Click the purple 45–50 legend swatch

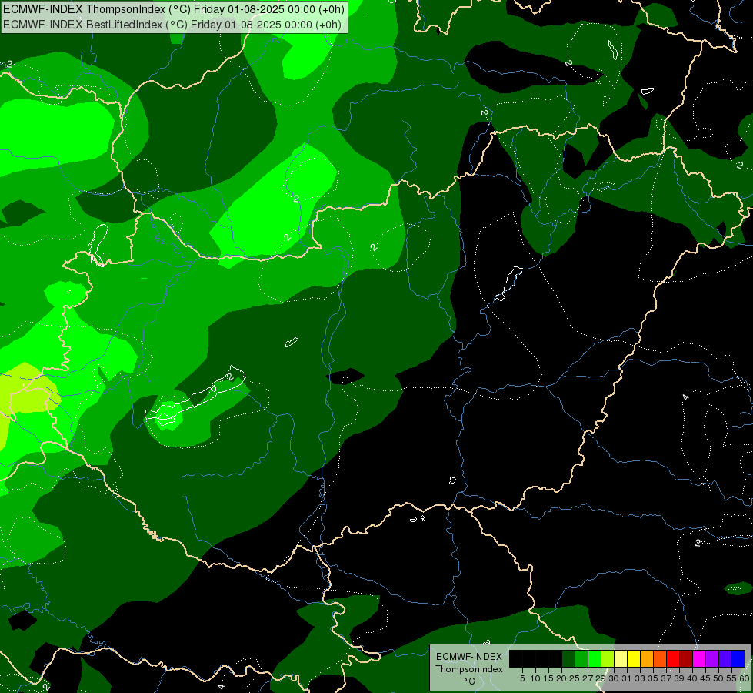pos(713,658)
